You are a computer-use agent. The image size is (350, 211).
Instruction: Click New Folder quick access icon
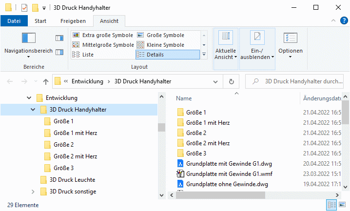[x=35, y=8]
